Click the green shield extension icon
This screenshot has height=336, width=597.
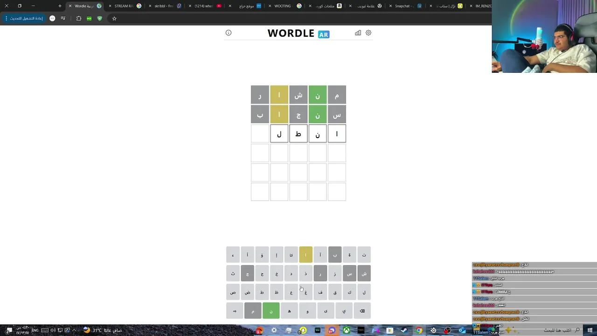tap(99, 18)
